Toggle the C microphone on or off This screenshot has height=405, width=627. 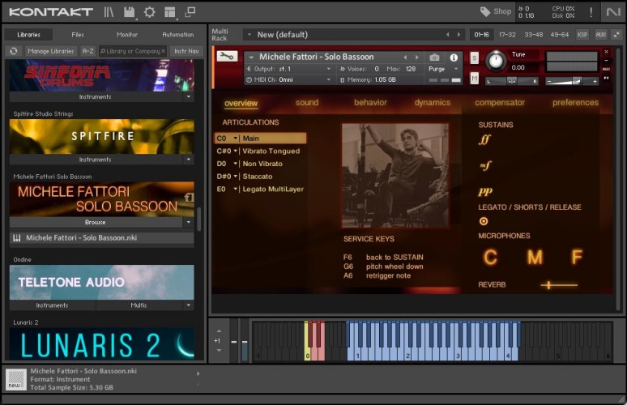490,258
